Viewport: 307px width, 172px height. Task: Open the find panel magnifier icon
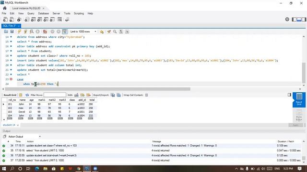[x=115, y=32]
